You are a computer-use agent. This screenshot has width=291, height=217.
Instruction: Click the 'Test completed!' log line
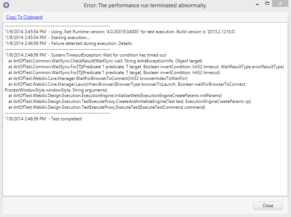point(43,119)
